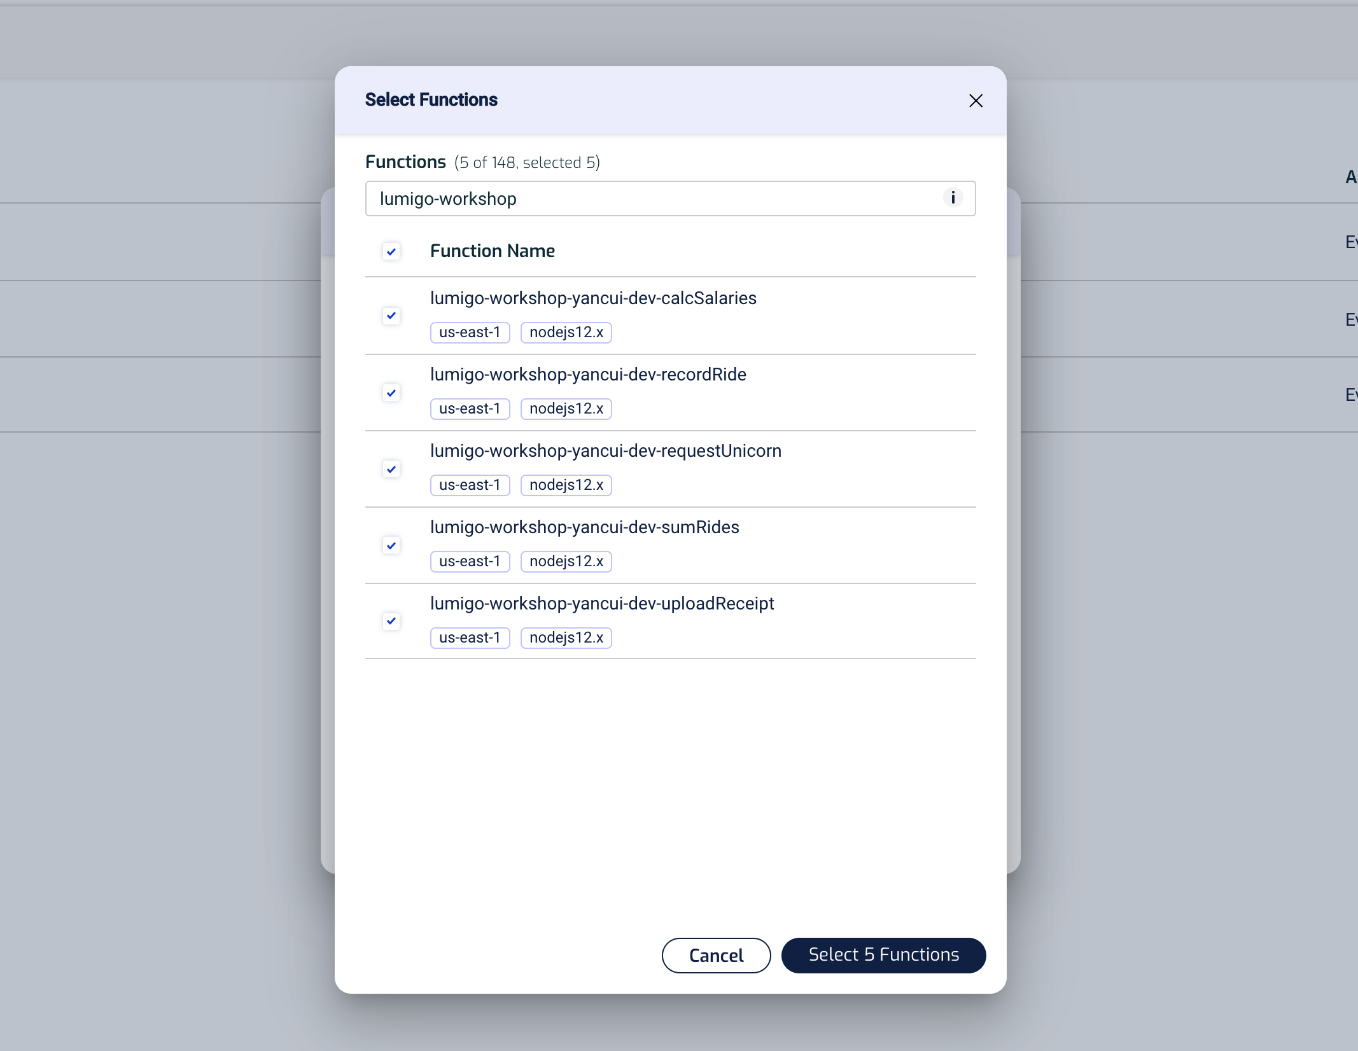This screenshot has height=1051, width=1358.
Task: Click nodejs12.x tag under uploadReceipt
Action: click(566, 637)
